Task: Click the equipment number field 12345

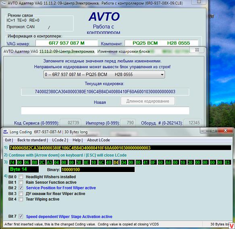Action: pyautogui.click(x=193, y=123)
